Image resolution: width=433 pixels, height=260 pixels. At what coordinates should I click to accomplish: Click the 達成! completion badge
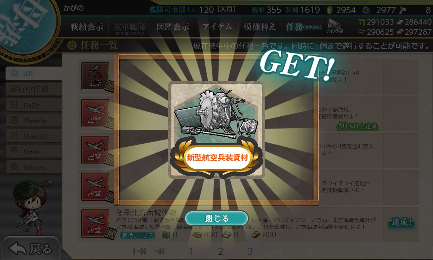tap(401, 222)
